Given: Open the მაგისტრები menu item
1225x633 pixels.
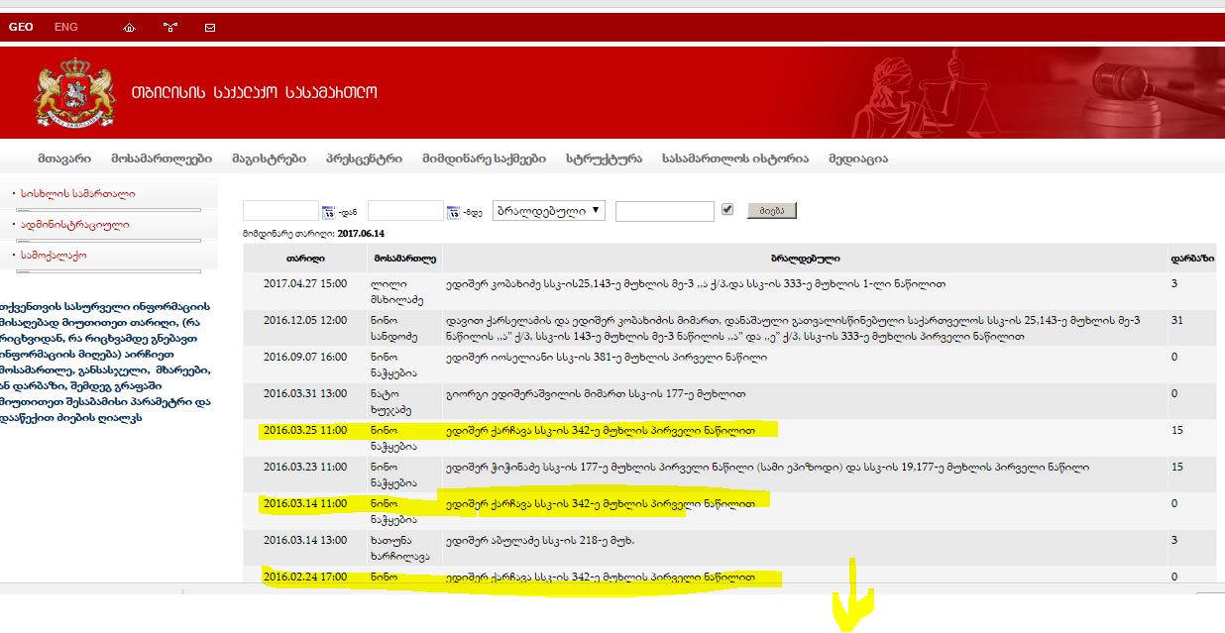Looking at the screenshot, I should tap(269, 158).
